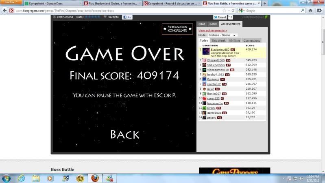Image resolution: width=325 pixels, height=183 pixels.
Task: Open the Firefox menu button
Action: click(11, 2)
